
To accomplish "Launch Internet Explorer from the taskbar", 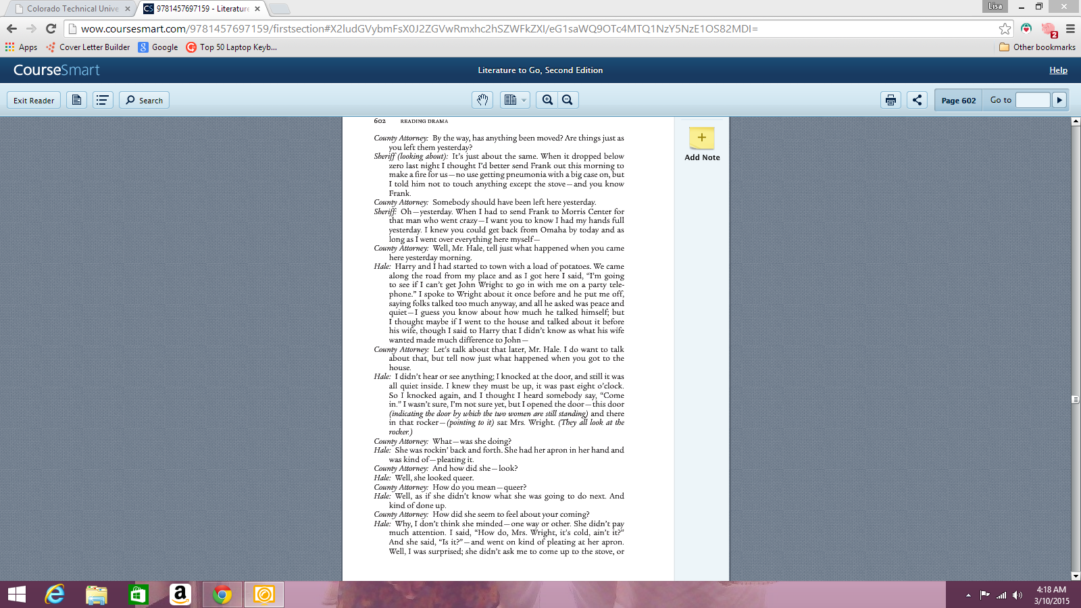I will [55, 594].
